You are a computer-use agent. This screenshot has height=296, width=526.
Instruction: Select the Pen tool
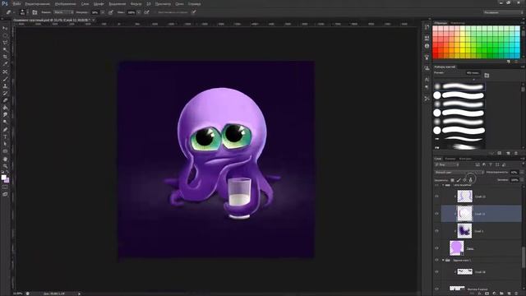(x=5, y=129)
